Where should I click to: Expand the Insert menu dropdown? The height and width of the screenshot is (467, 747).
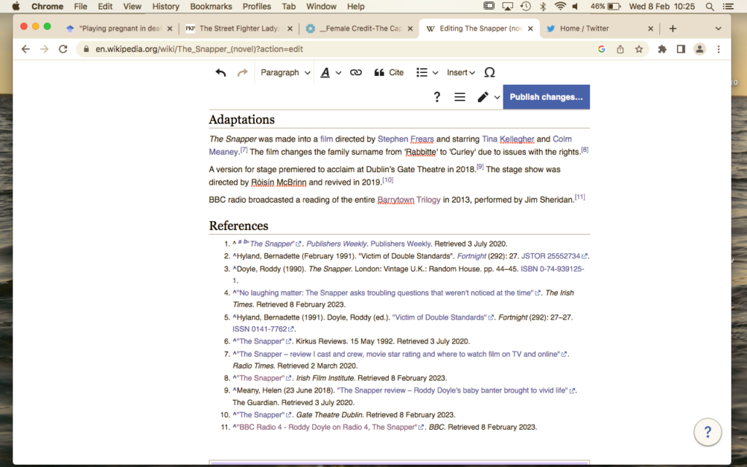pos(460,73)
